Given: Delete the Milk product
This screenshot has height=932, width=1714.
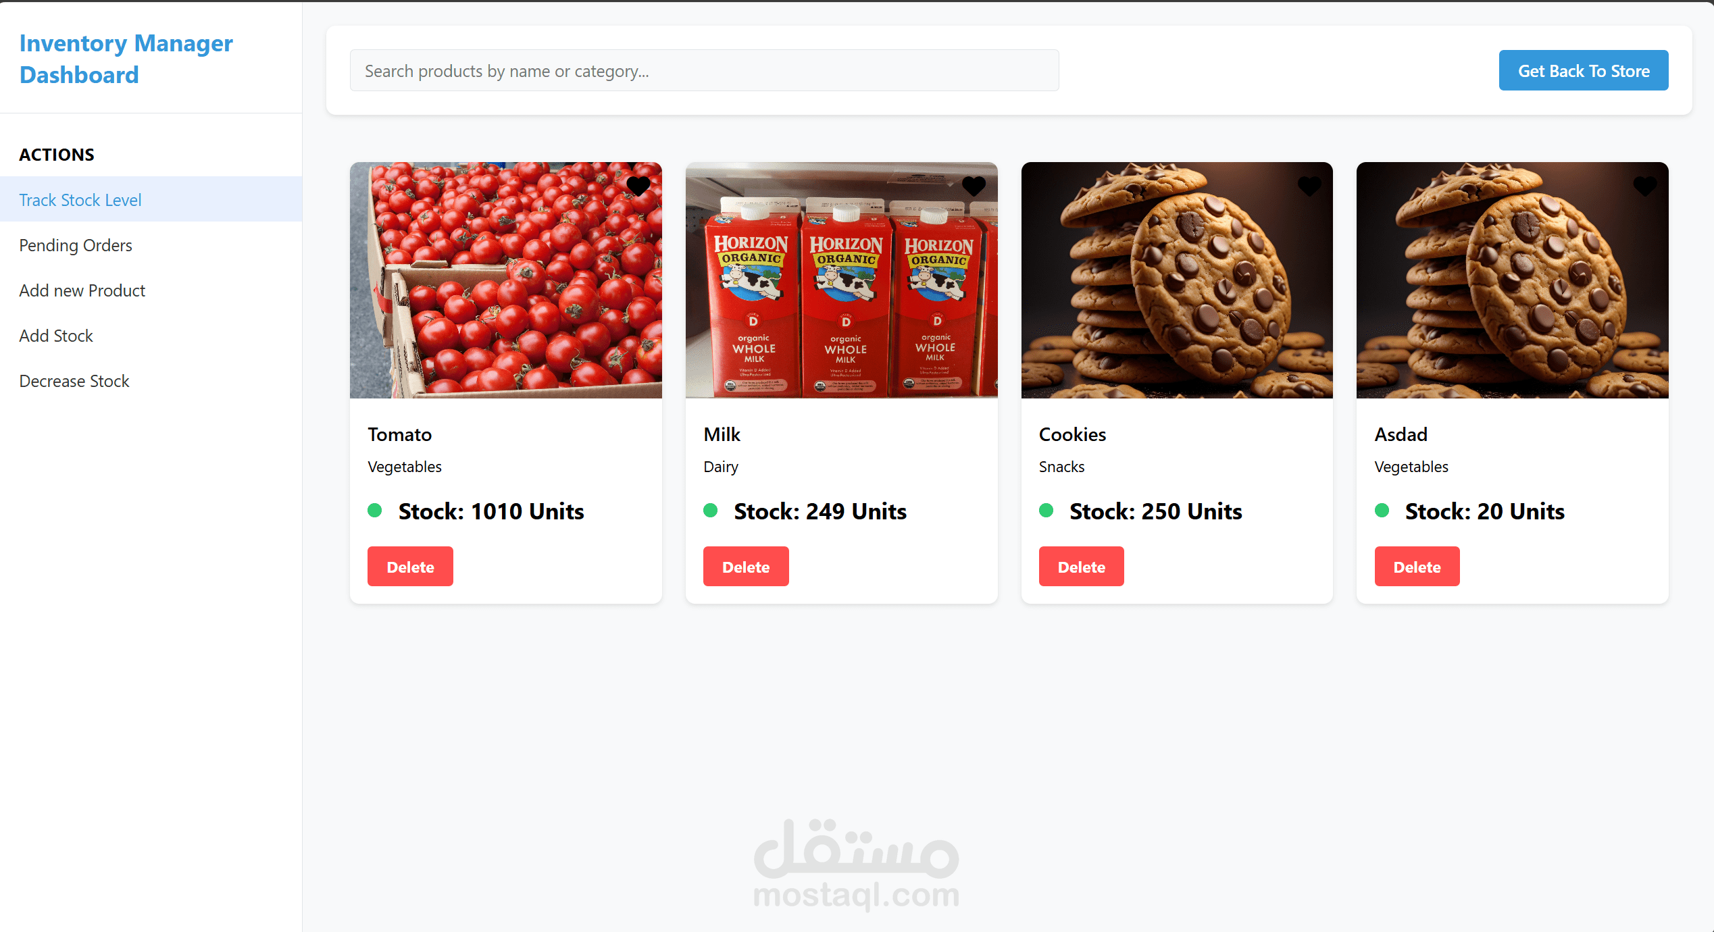Looking at the screenshot, I should click(x=746, y=566).
